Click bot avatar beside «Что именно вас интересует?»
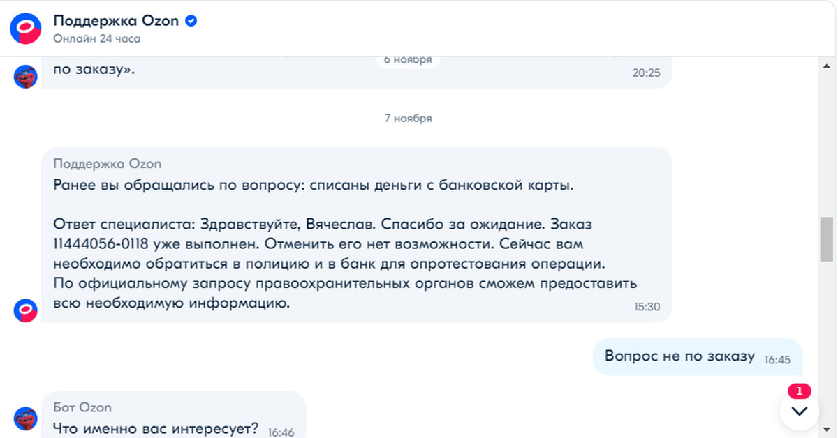Image resolution: width=838 pixels, height=438 pixels. pos(26,418)
